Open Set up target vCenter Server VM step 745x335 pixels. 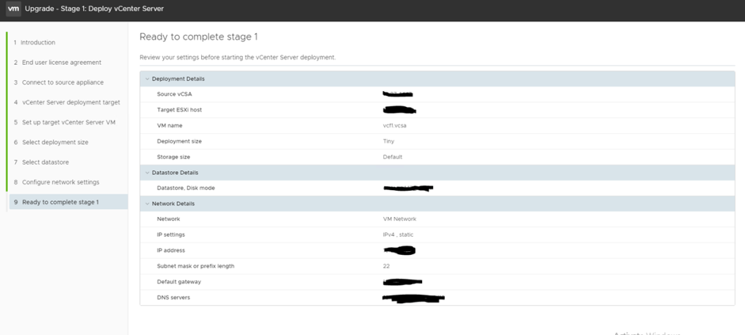click(x=69, y=122)
